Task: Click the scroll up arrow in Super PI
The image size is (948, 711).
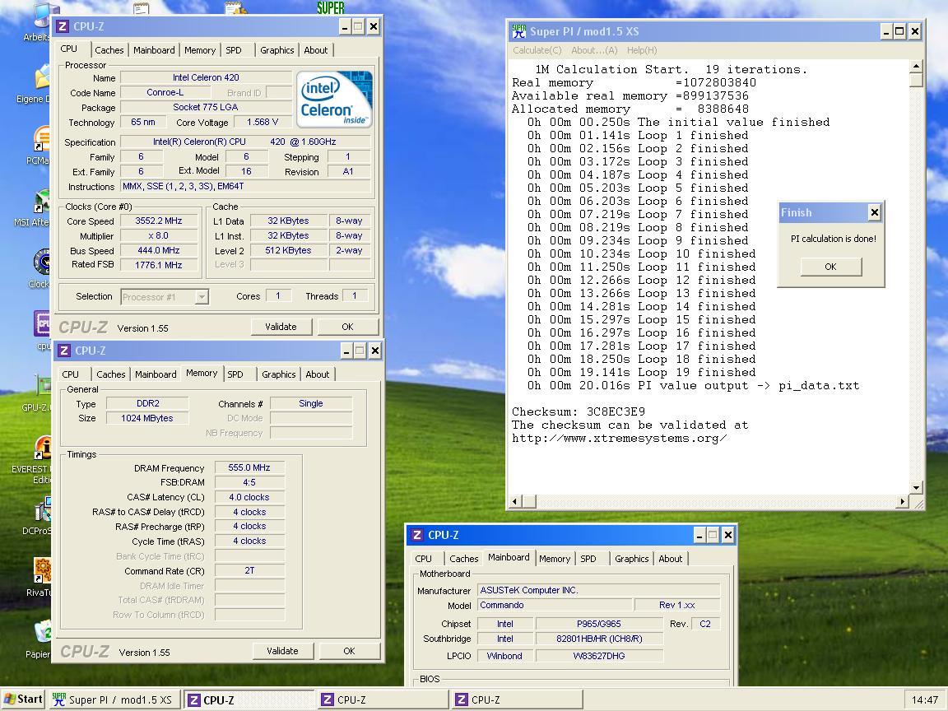Action: tap(917, 66)
